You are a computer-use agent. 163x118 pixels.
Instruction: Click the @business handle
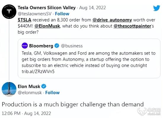pyautogui.click(x=72, y=46)
